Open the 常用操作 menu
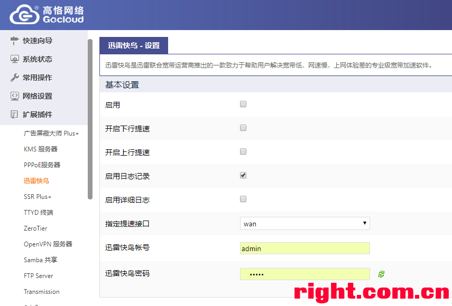Screen dimensions: 452x306 38,78
